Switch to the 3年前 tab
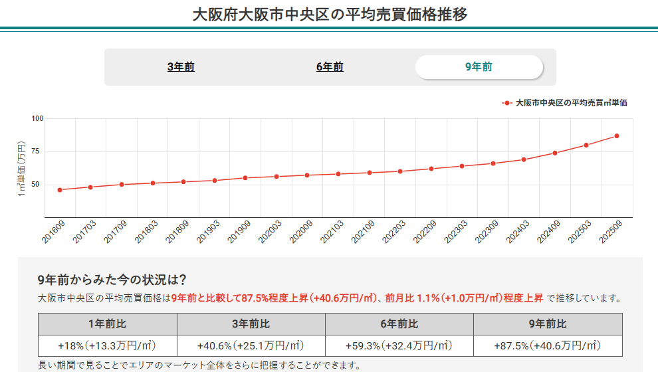 pos(181,66)
